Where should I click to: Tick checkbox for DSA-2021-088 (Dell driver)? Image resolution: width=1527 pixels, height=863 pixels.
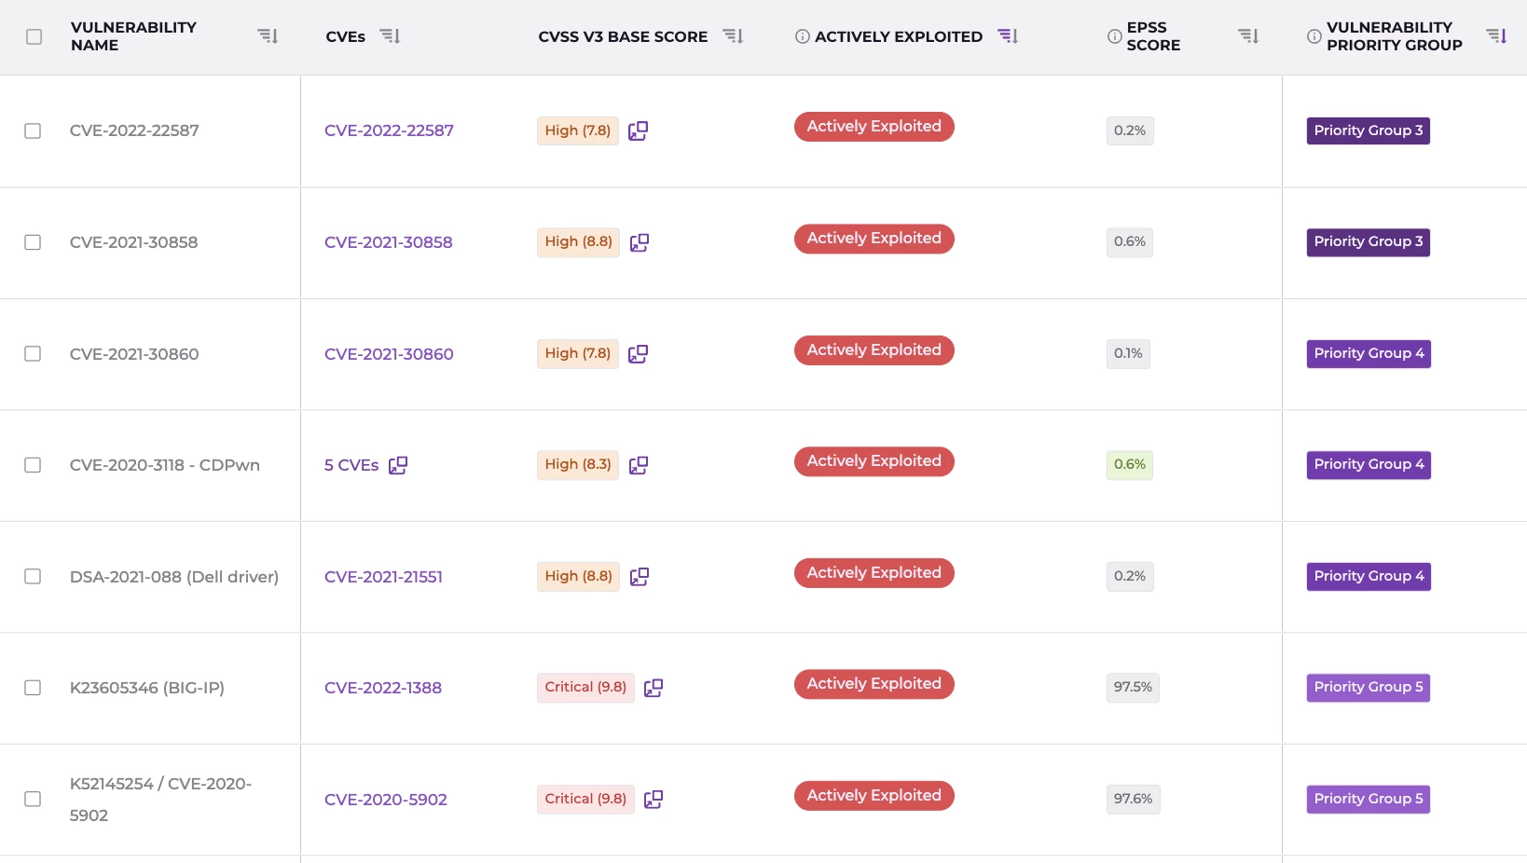(x=33, y=577)
